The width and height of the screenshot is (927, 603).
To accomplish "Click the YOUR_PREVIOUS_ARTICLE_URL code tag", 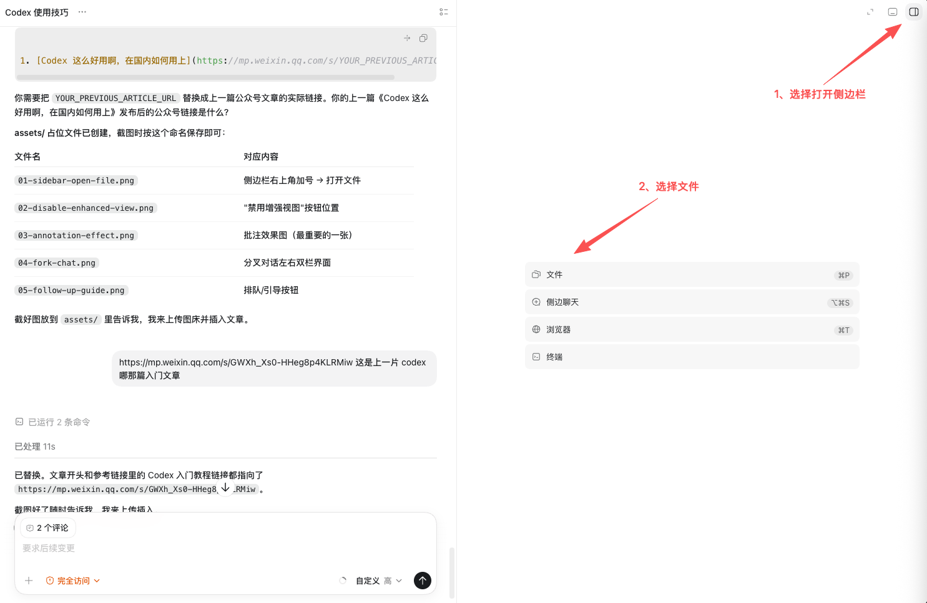I will [x=115, y=98].
